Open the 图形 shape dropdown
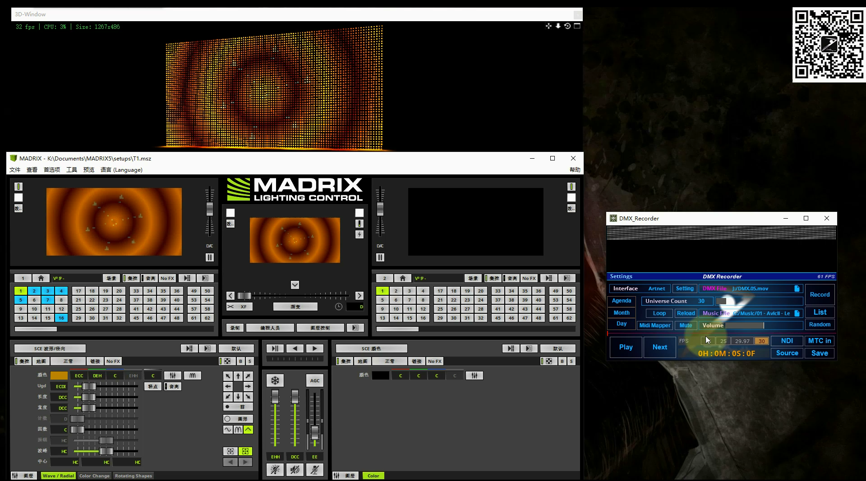 click(x=238, y=419)
